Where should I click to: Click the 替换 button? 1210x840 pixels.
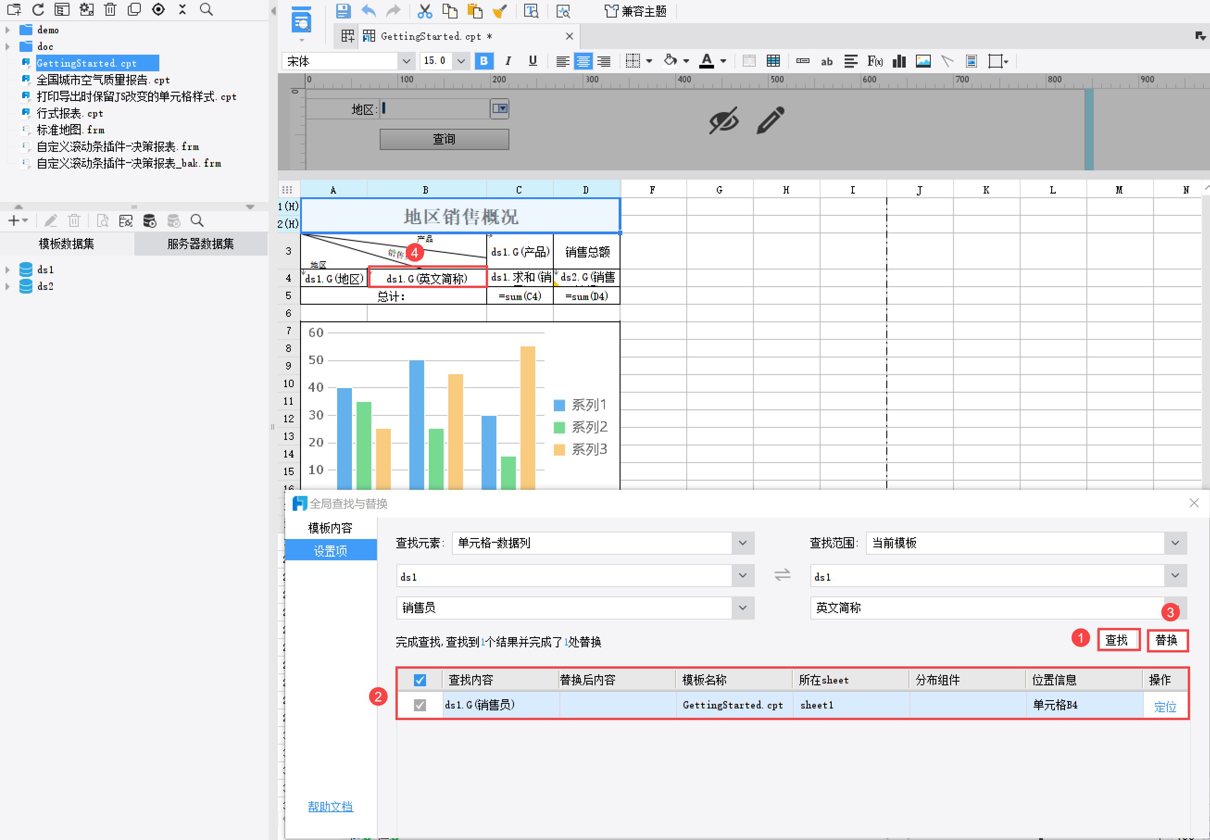[1167, 640]
